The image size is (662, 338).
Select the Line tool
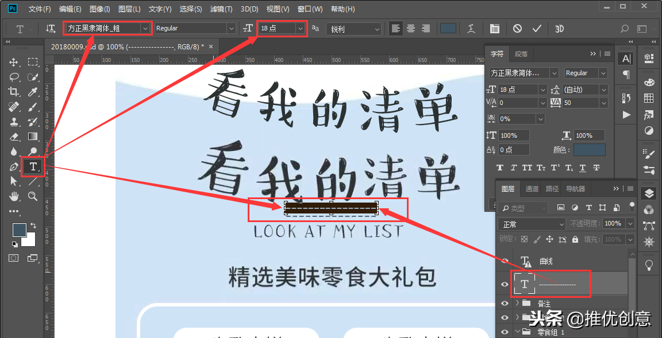[33, 181]
